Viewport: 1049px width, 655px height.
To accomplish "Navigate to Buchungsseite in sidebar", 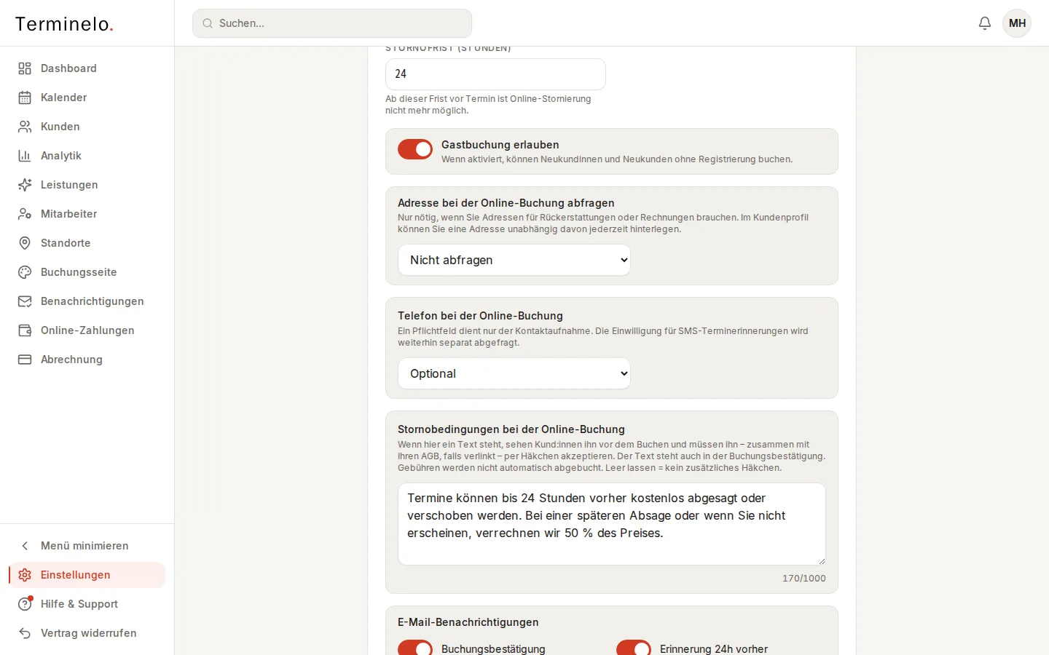I will [87, 272].
